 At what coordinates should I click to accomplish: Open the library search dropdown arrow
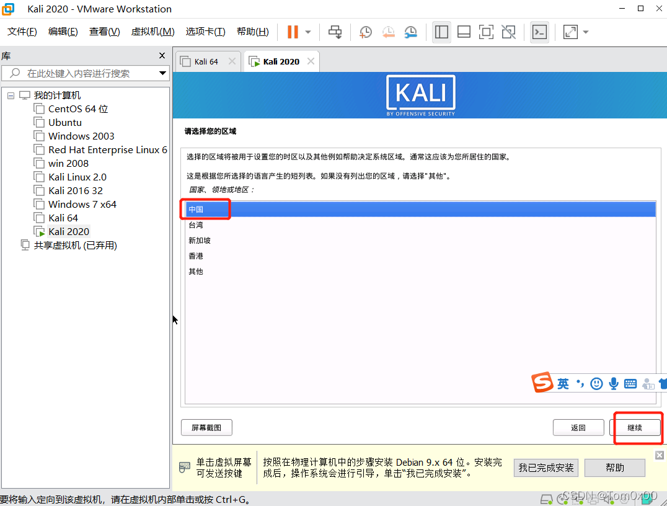pos(162,73)
